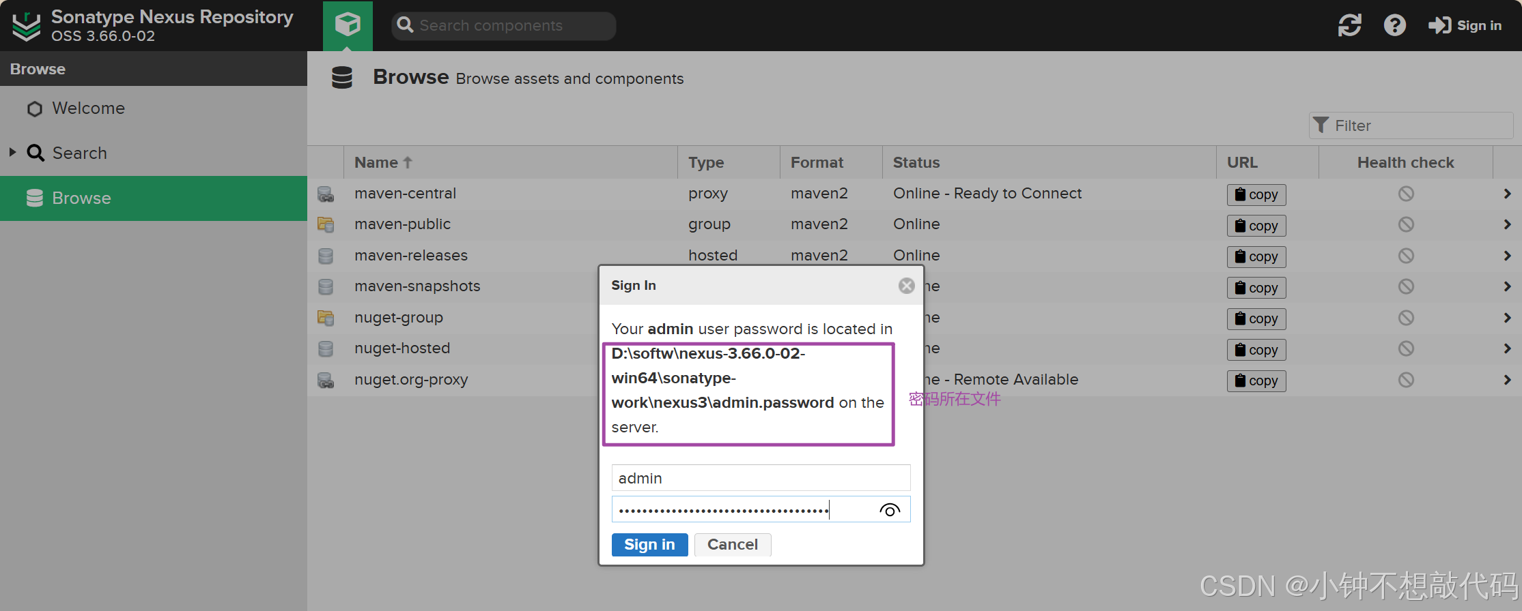Image resolution: width=1522 pixels, height=611 pixels.
Task: Open the maven-releases repository name
Action: click(x=411, y=255)
